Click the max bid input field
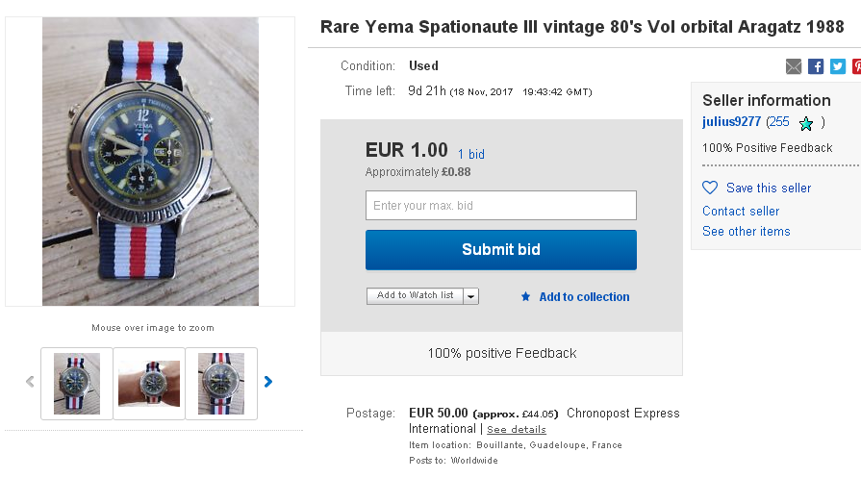This screenshot has width=861, height=478. 500,205
